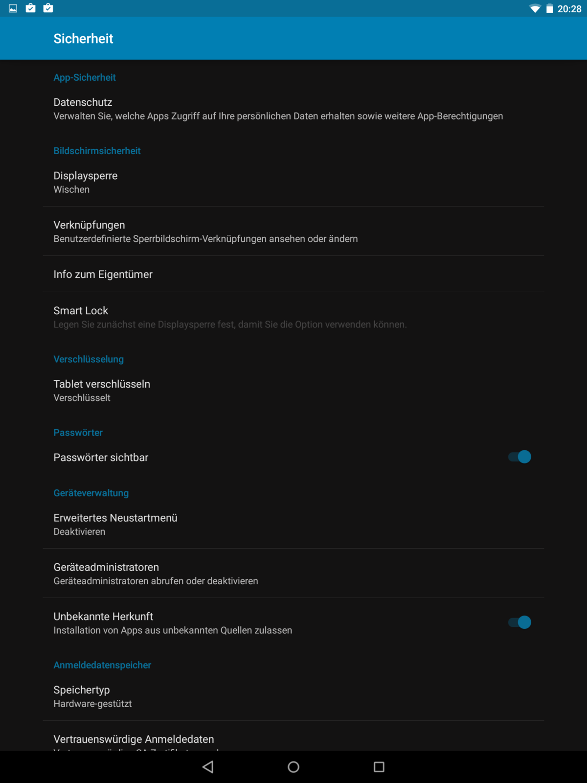Tap first briefcase notification icon
The image size is (587, 783).
pos(30,8)
